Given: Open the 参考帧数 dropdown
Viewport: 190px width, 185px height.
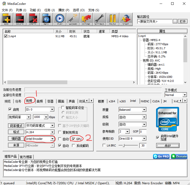Looking at the screenshot, I should click(x=127, y=131).
